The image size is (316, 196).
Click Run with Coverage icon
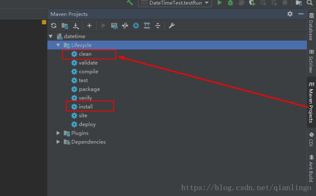pyautogui.click(x=252, y=3)
